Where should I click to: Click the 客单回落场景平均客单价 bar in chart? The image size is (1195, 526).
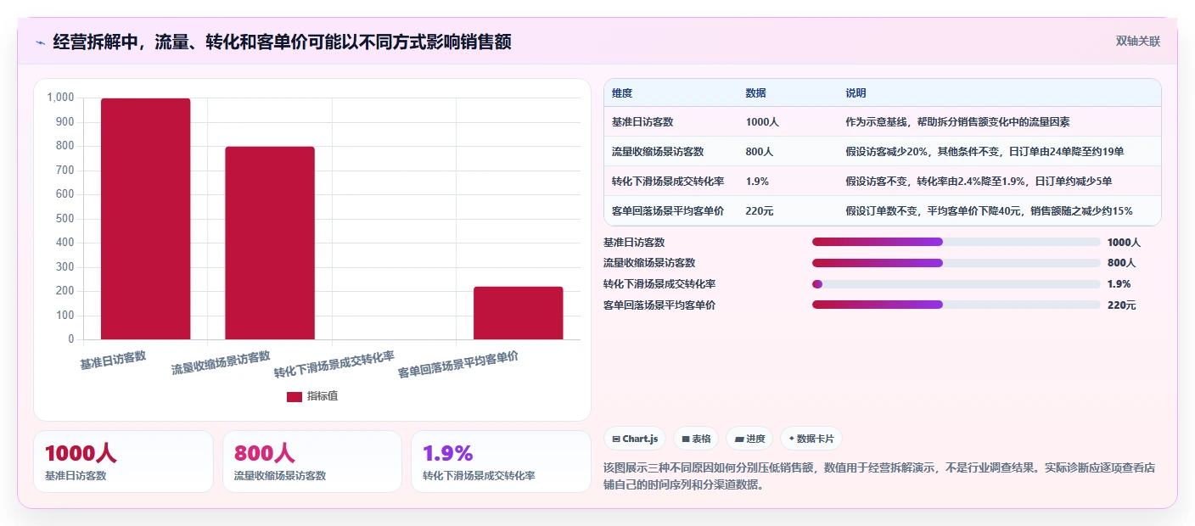[x=518, y=313]
